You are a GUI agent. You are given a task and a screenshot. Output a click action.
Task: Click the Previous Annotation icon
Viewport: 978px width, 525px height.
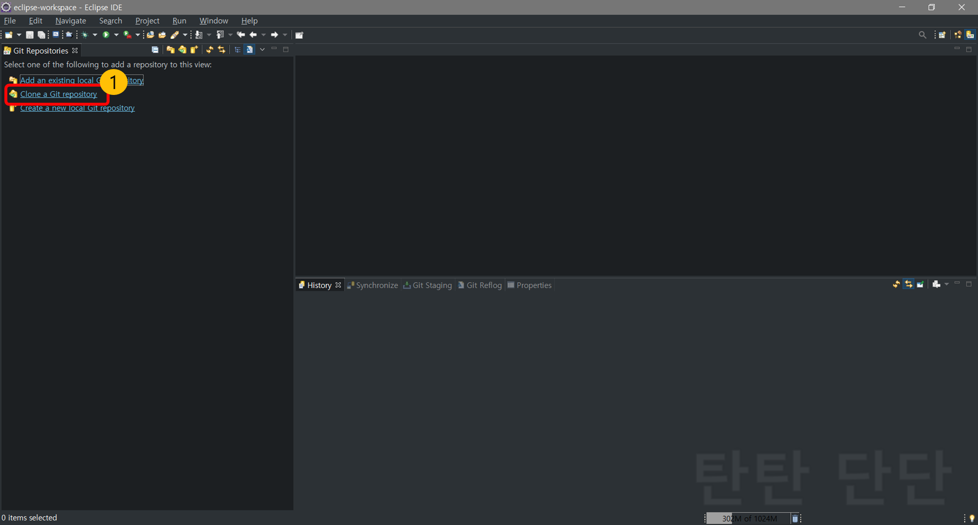coord(220,35)
